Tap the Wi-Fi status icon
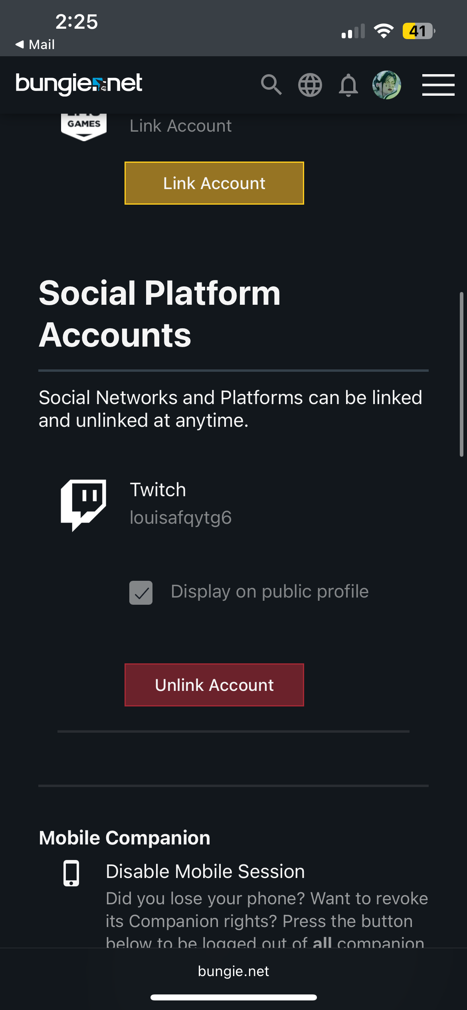This screenshot has width=467, height=1010. tap(384, 31)
